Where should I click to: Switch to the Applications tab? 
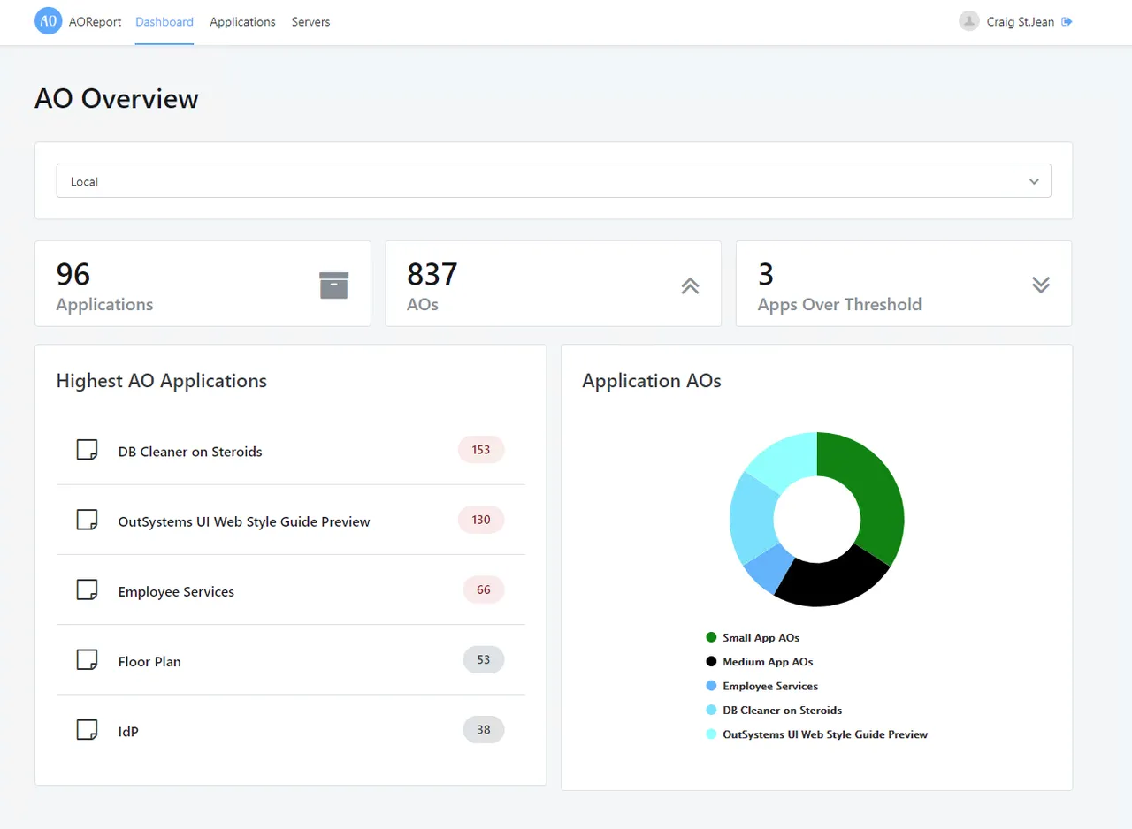click(242, 22)
